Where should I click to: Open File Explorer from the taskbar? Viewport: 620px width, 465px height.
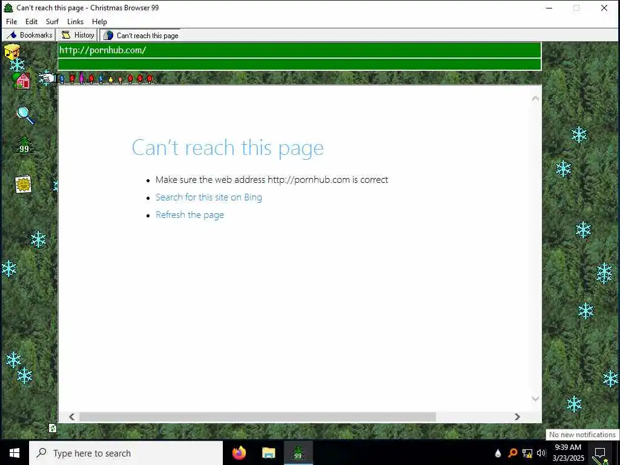pos(268,453)
